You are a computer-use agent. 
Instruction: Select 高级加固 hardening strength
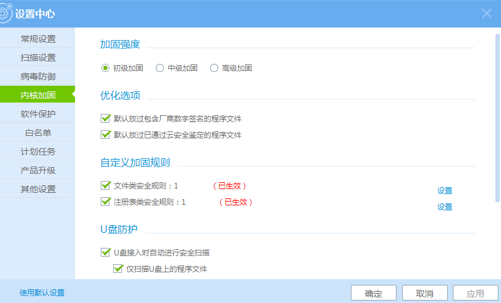pyautogui.click(x=214, y=68)
